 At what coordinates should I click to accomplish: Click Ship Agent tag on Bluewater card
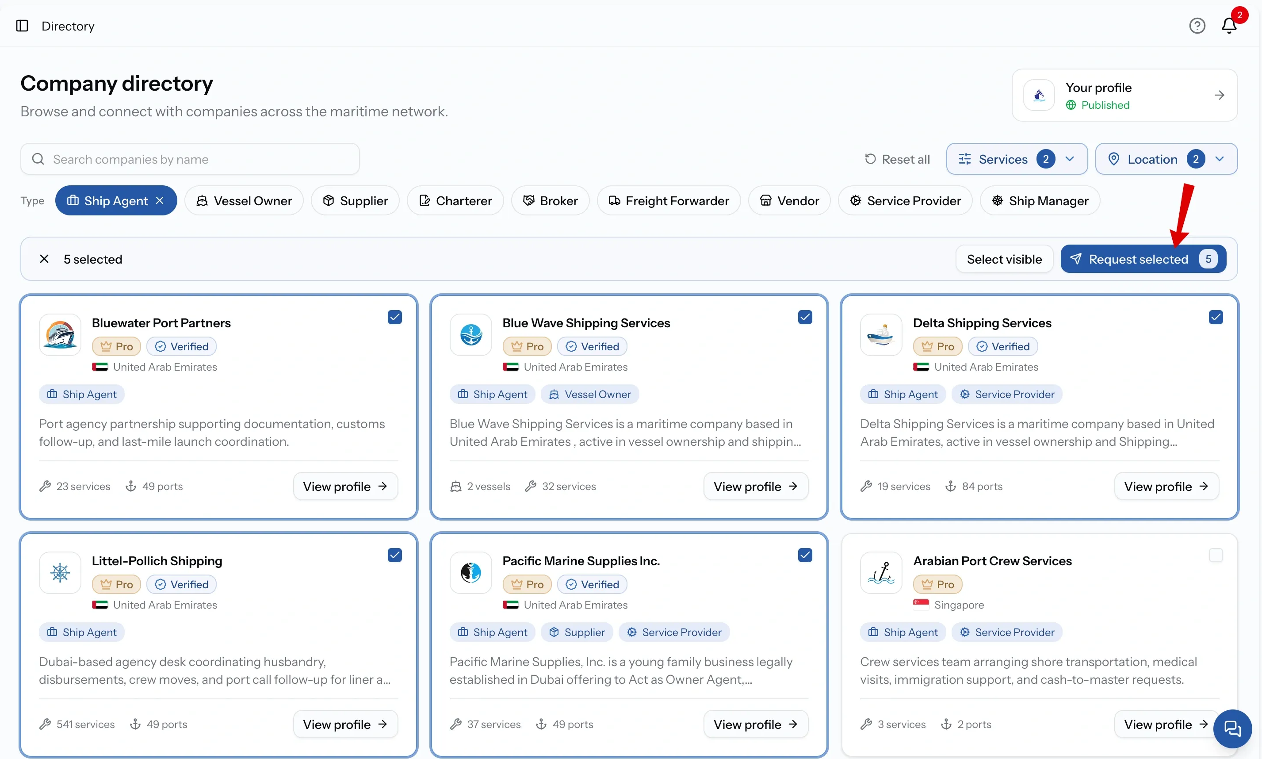pos(82,395)
